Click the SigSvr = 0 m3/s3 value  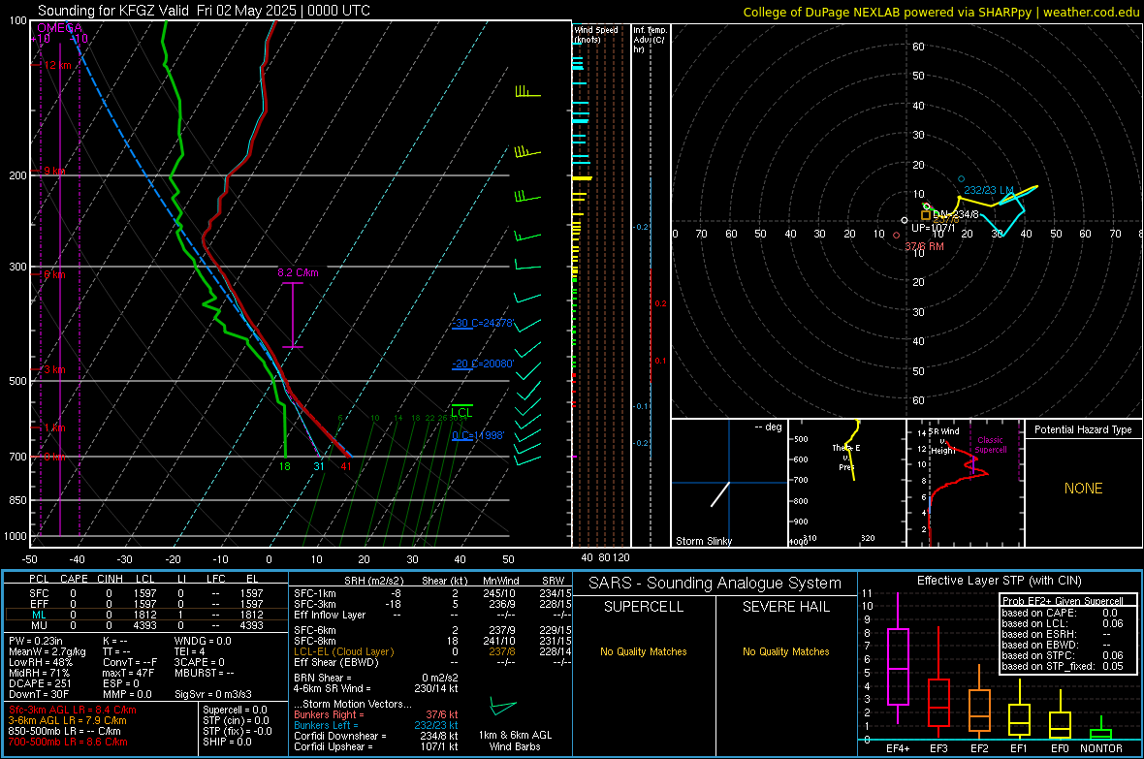213,695
